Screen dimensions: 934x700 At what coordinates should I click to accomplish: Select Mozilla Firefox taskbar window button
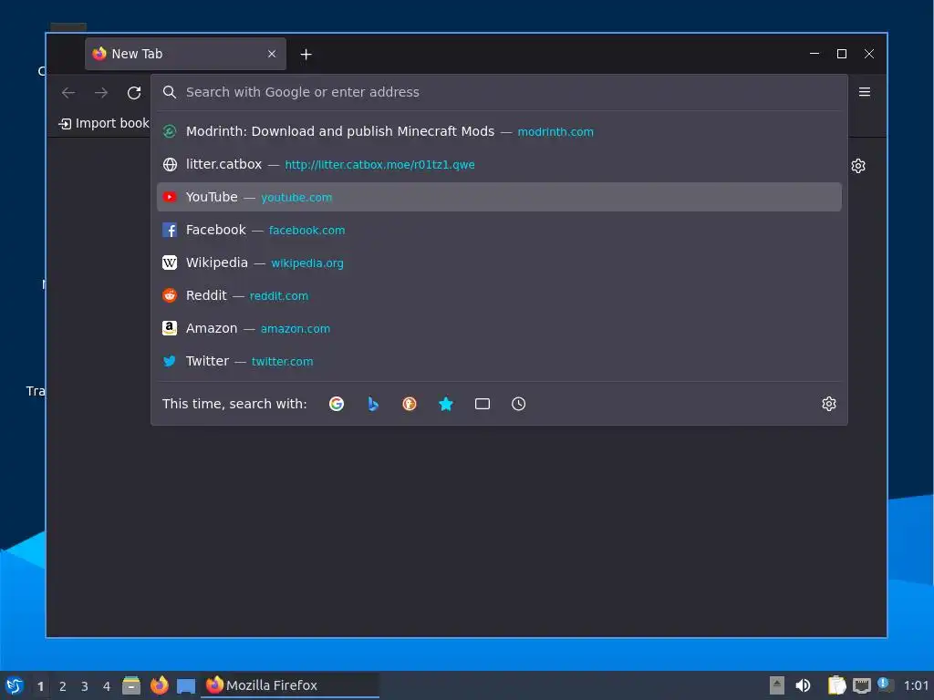point(291,685)
